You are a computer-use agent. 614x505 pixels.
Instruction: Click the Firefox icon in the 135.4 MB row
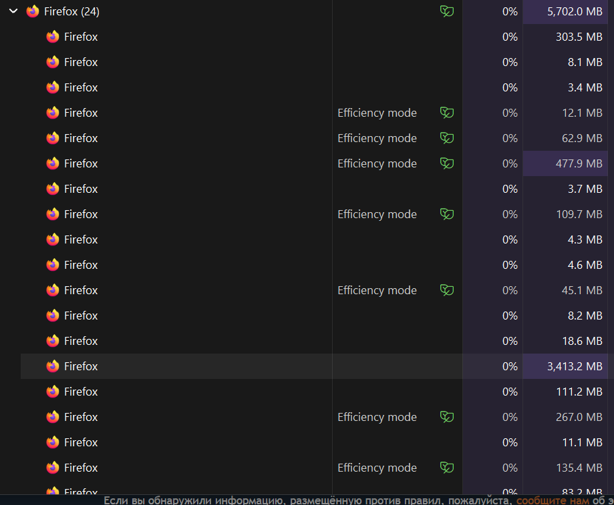point(53,468)
